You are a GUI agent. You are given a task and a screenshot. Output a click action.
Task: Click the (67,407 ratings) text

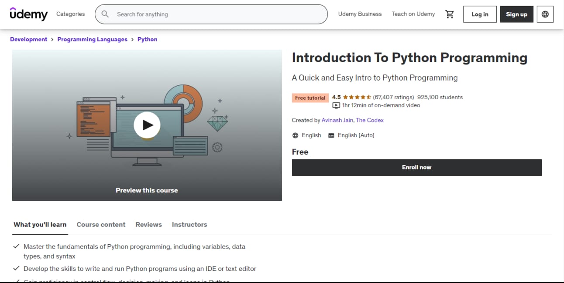point(393,98)
